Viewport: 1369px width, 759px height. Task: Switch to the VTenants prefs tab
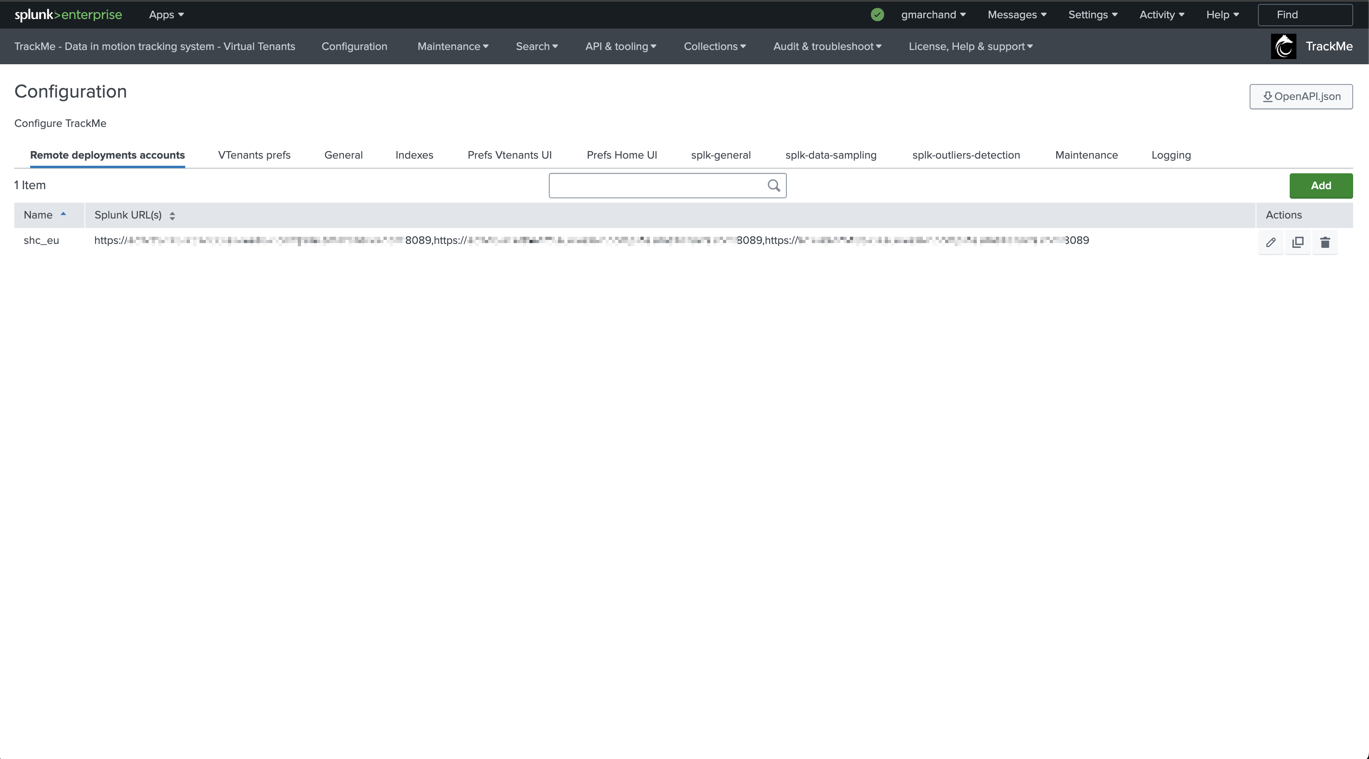click(x=254, y=155)
